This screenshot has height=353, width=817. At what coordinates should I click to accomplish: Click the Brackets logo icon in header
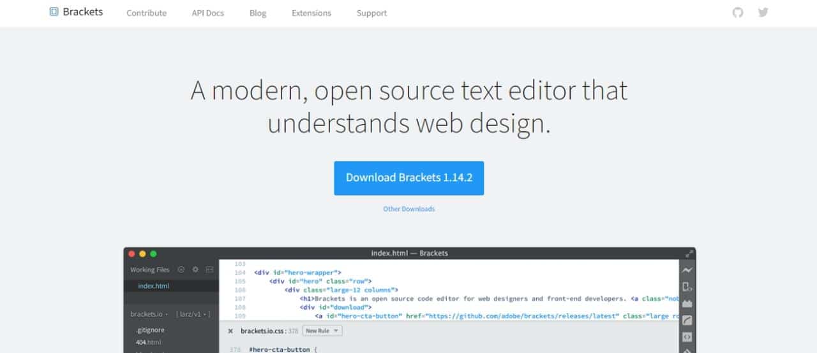click(x=54, y=11)
